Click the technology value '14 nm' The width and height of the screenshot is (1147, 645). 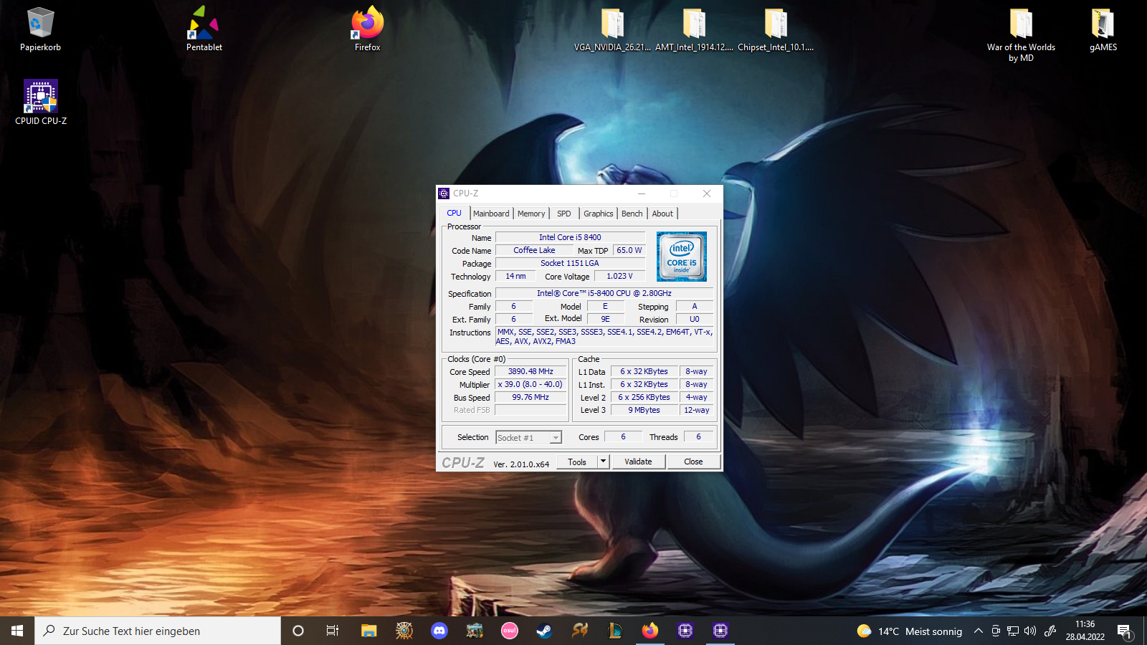(515, 276)
